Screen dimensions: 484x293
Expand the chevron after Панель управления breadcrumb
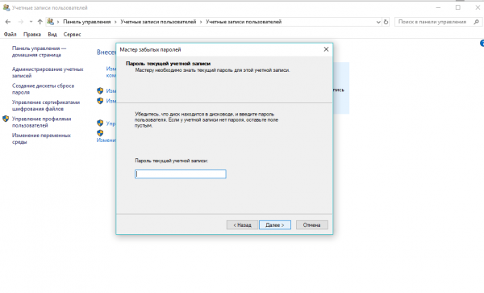115,22
